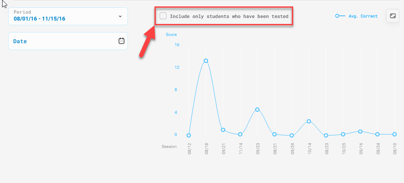This screenshot has width=404, height=183.
Task: Click the 09/29 session data point
Action: point(291,136)
